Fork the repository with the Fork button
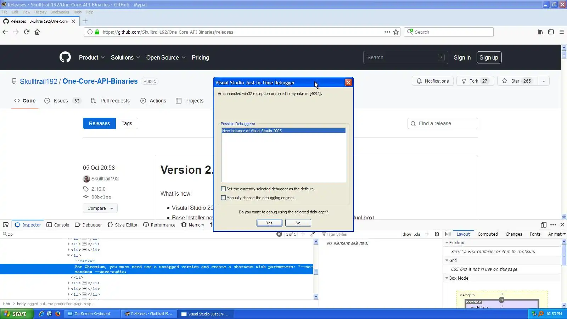The image size is (567, 319). tap(475, 81)
